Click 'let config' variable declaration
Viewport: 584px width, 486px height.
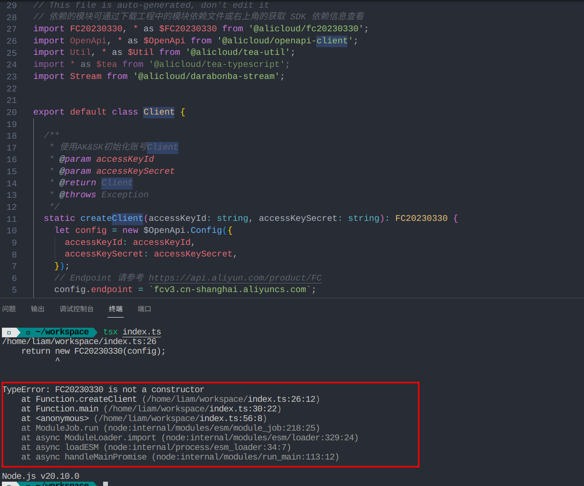80,230
